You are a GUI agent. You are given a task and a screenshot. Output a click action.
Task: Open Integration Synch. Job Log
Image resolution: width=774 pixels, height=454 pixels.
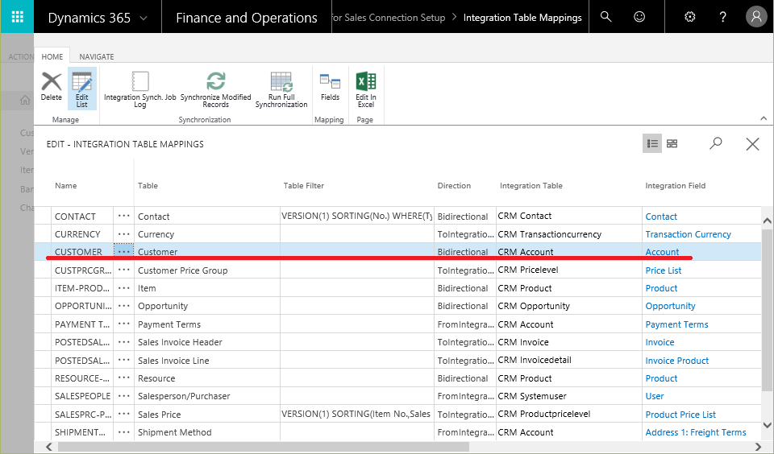coord(140,89)
